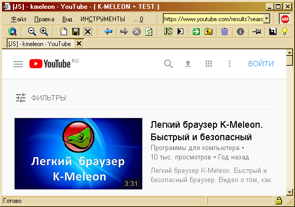The width and height of the screenshot is (295, 207).
Task: Save the page with floppy disk icon
Action: [76, 32]
